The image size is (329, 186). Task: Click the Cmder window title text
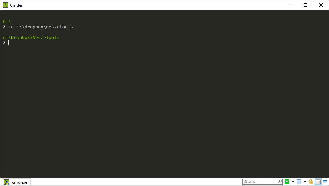coord(16,5)
